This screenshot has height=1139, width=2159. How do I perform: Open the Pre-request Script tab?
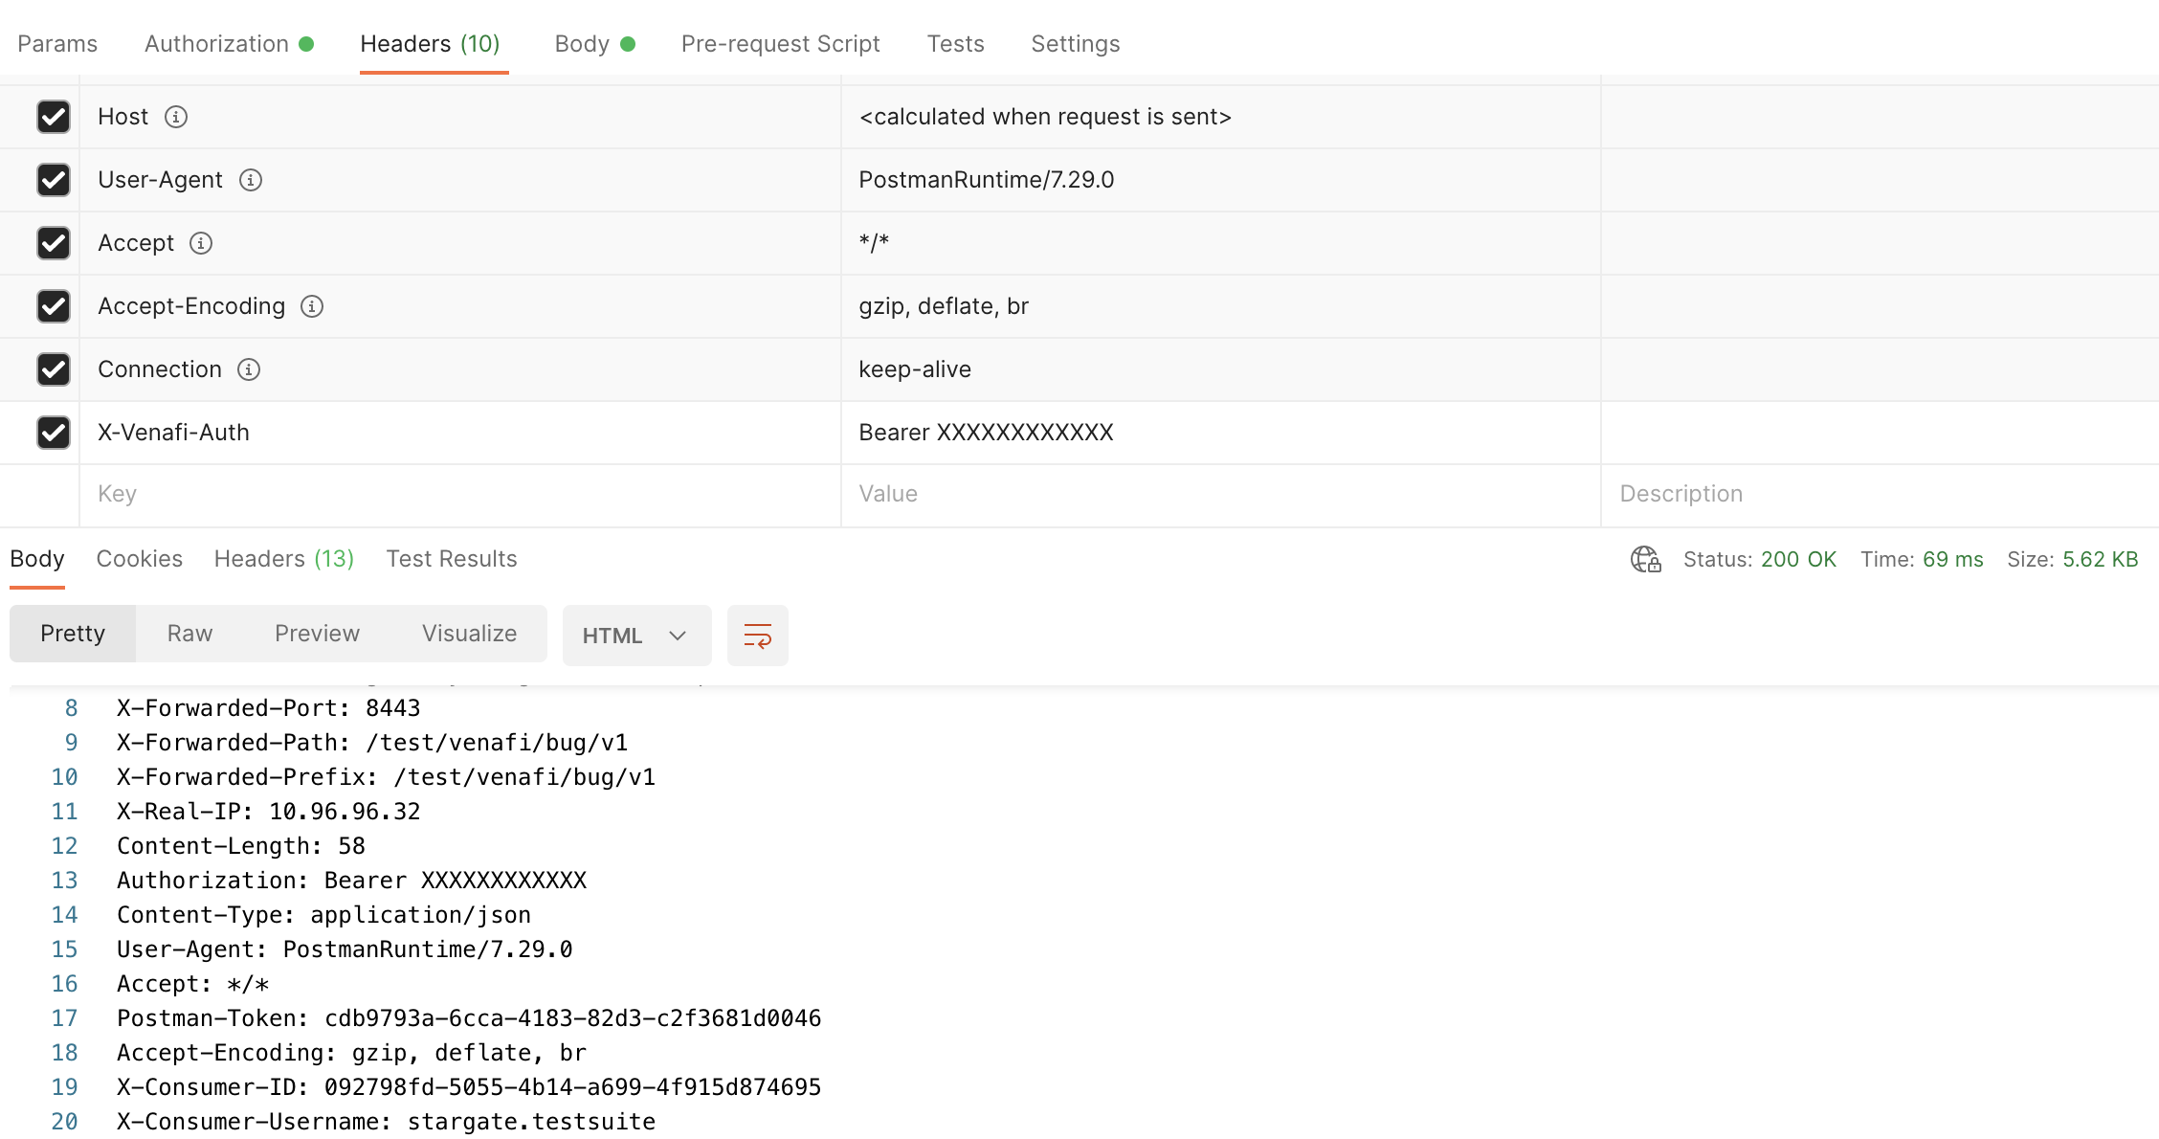tap(780, 43)
